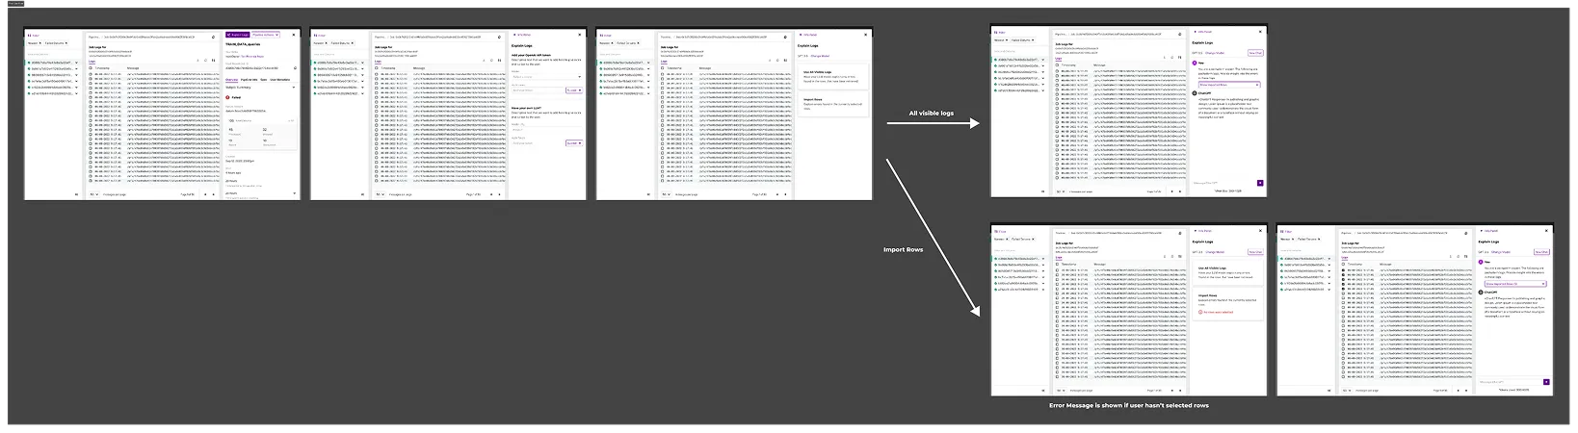The height and width of the screenshot is (433, 1578).
Task: Expand topmost datum row in first frame
Action: [76, 64]
